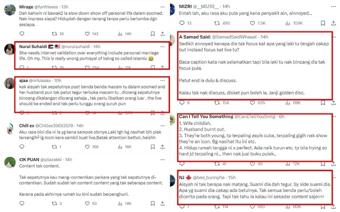Toggle like on CIK PUAN's tweet
Screen dimensions: 340x212
click(x=87, y=203)
